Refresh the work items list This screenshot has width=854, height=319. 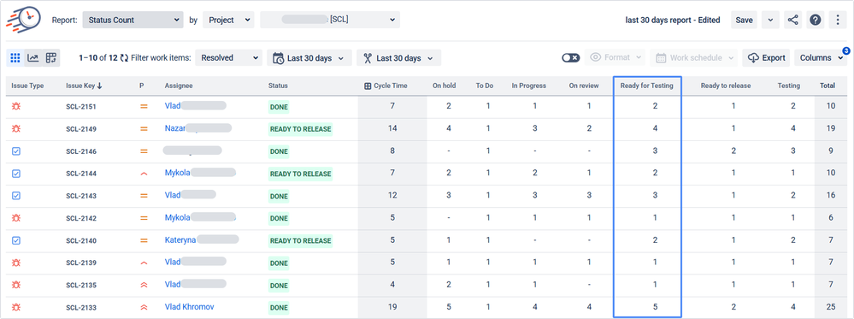point(125,58)
